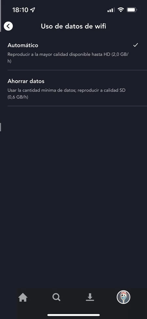Open the Home tab house icon

pos(23,298)
